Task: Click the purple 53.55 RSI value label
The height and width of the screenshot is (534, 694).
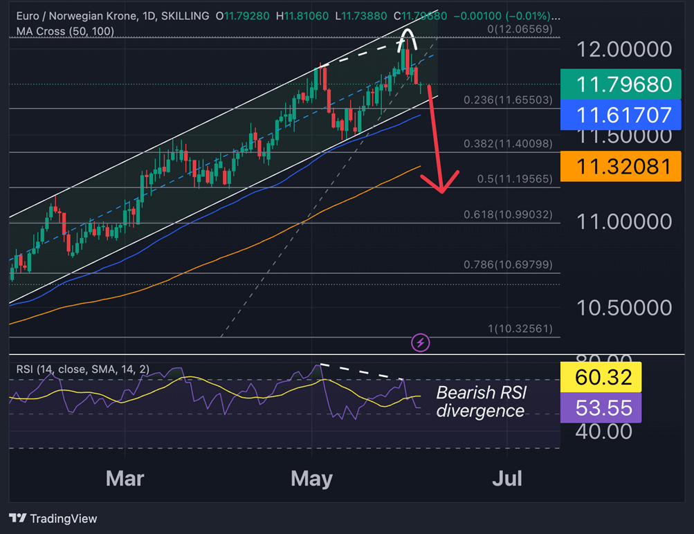Action: coord(601,407)
